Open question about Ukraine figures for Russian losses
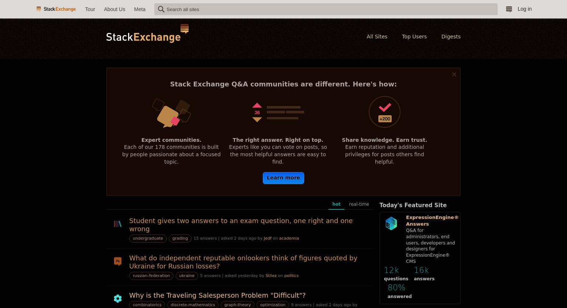This screenshot has width=567, height=308. [243, 262]
